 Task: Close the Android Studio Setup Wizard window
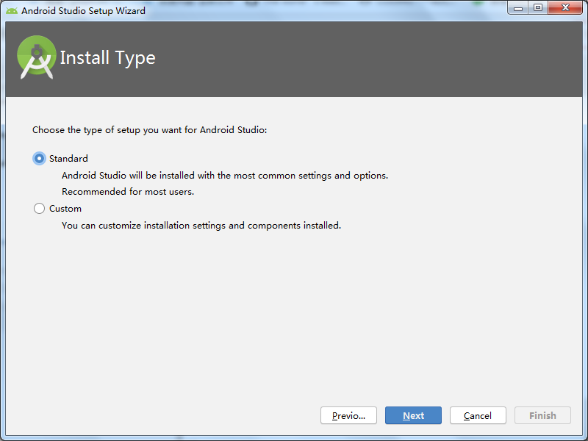tap(565, 7)
